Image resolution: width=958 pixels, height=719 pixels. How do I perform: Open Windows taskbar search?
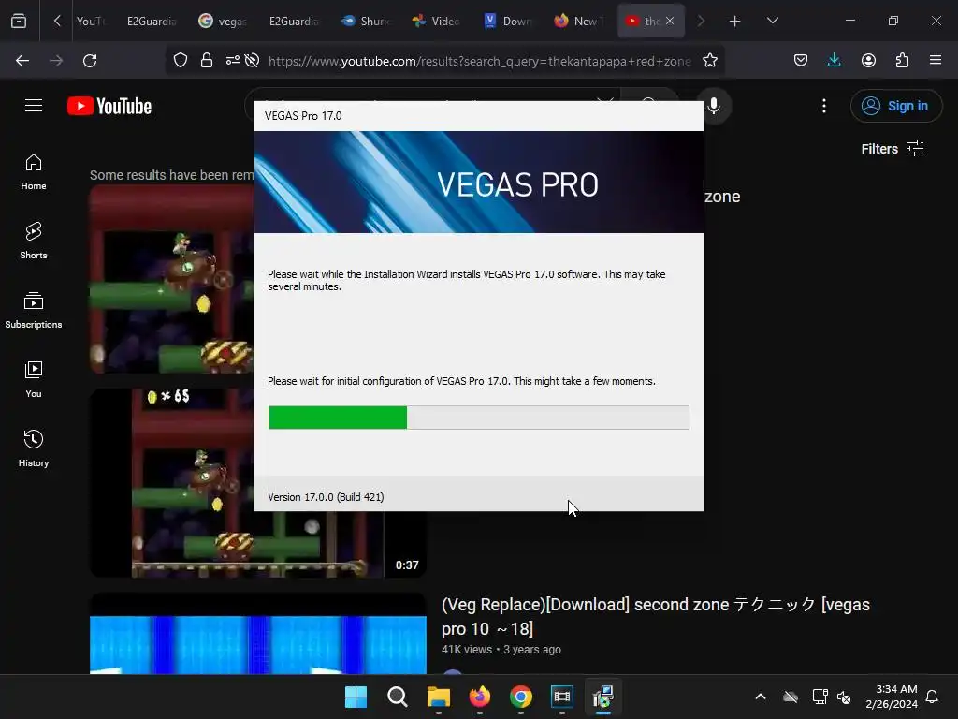coord(397,697)
